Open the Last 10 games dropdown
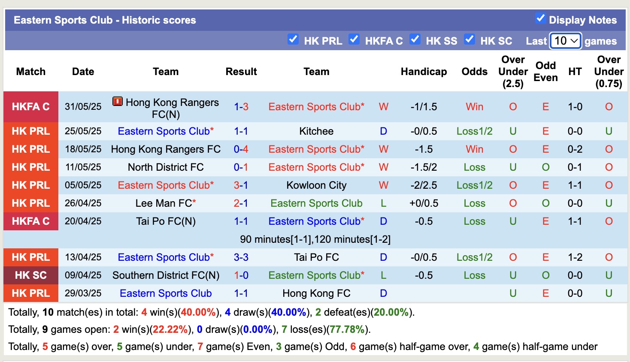The image size is (630, 362). click(x=566, y=41)
